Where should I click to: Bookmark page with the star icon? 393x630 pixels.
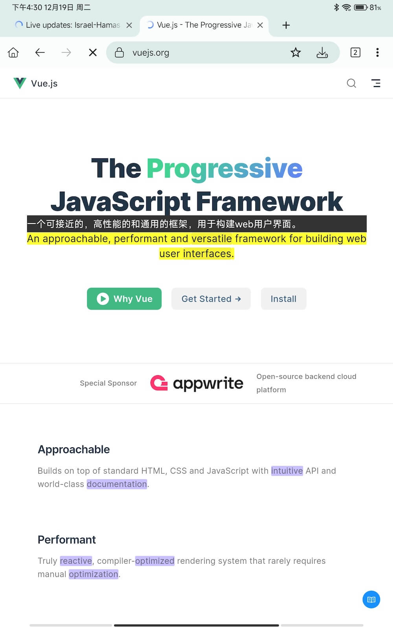pyautogui.click(x=296, y=52)
